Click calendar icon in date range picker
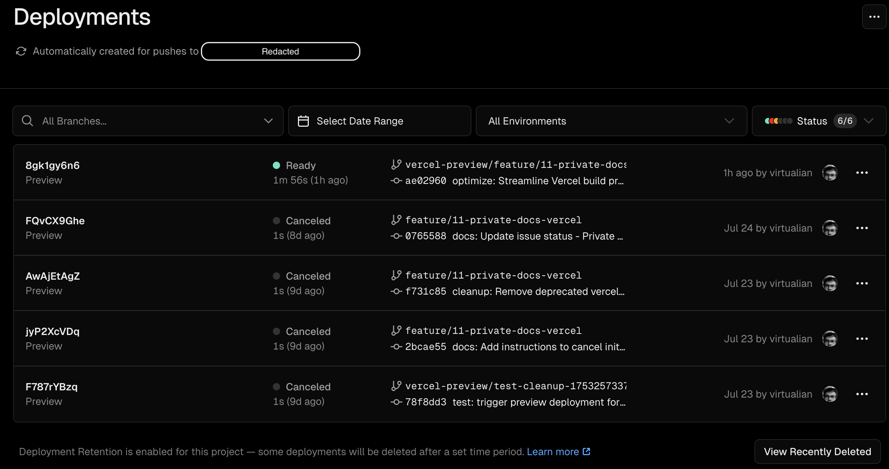This screenshot has height=469, width=889. 303,121
